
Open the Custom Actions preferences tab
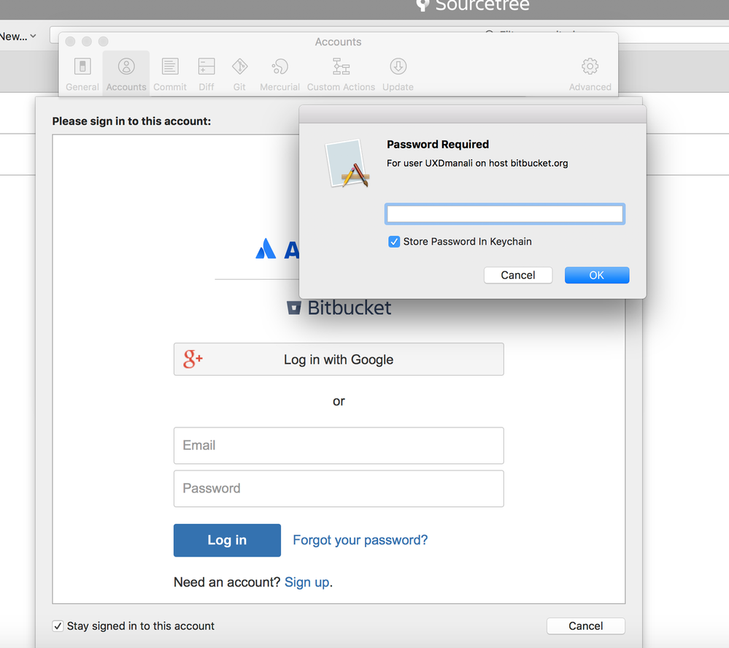click(341, 74)
